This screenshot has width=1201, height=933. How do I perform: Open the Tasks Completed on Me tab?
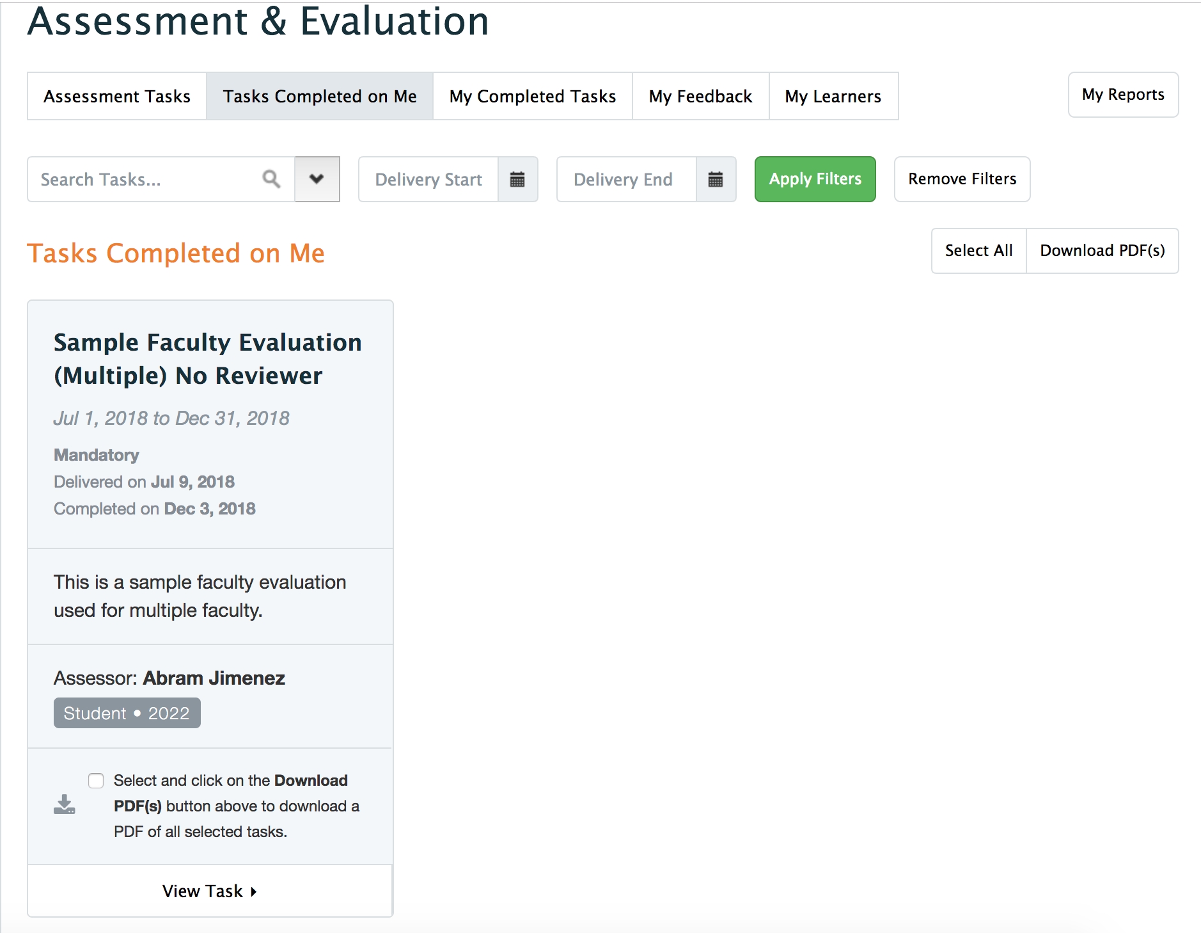pos(320,96)
